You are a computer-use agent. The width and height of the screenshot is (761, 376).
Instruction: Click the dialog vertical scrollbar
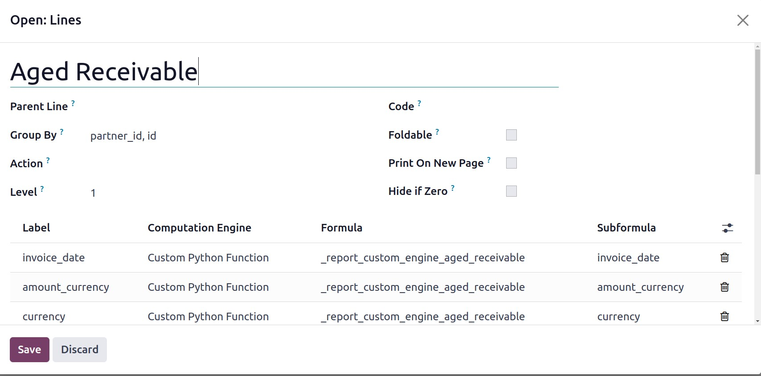pyautogui.click(x=757, y=112)
